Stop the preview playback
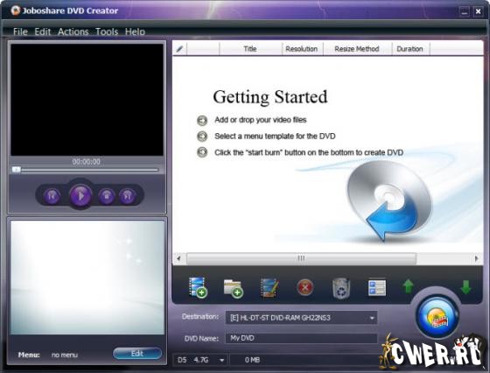Image resolution: width=490 pixels, height=373 pixels. click(107, 196)
